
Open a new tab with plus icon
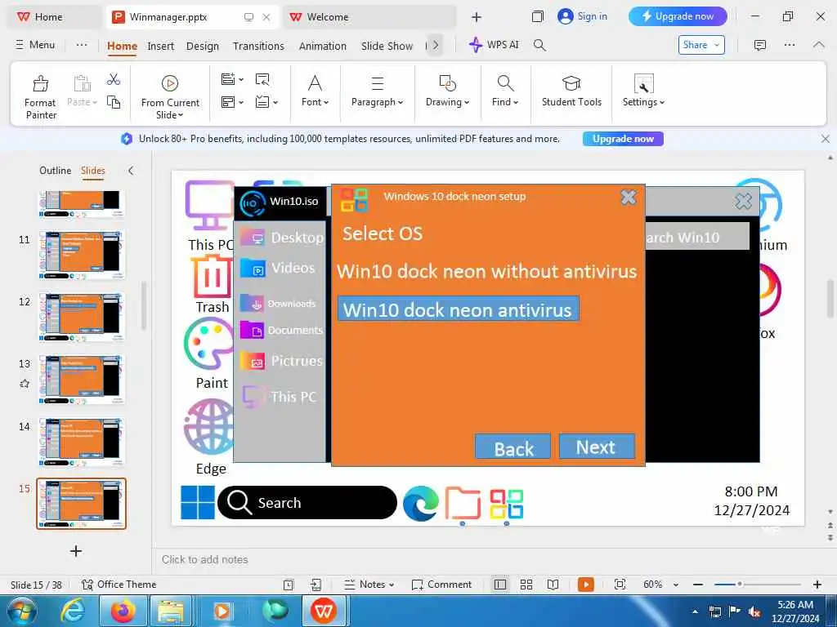tap(477, 17)
